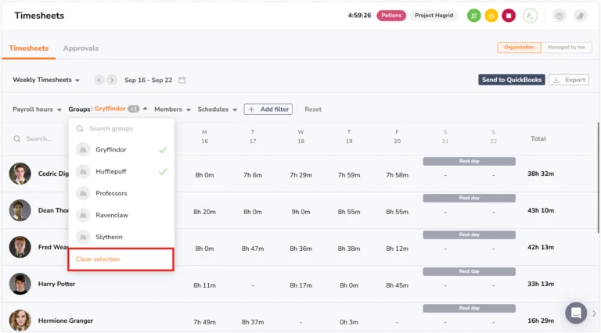Click the Potions activity tag
Screen dimensions: 601x333
(x=391, y=16)
